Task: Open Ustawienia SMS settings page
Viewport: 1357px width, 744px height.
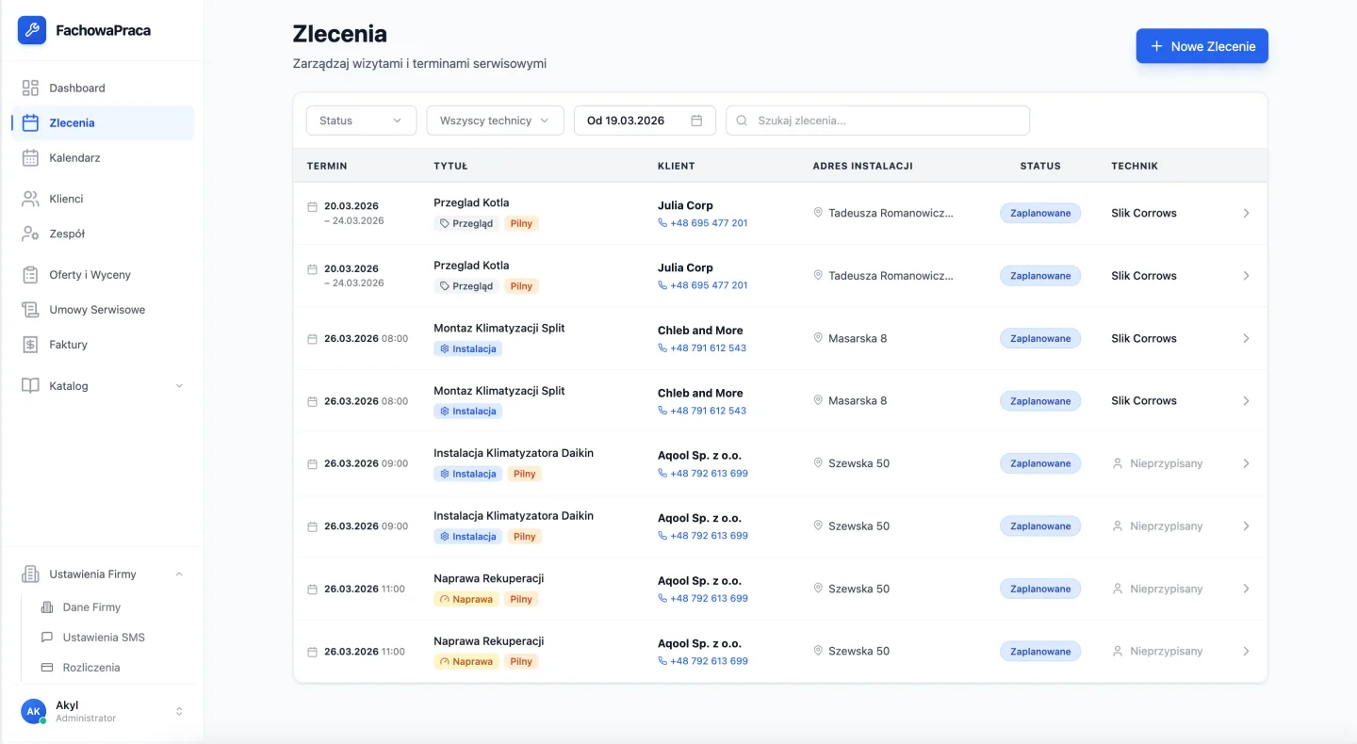Action: click(104, 638)
